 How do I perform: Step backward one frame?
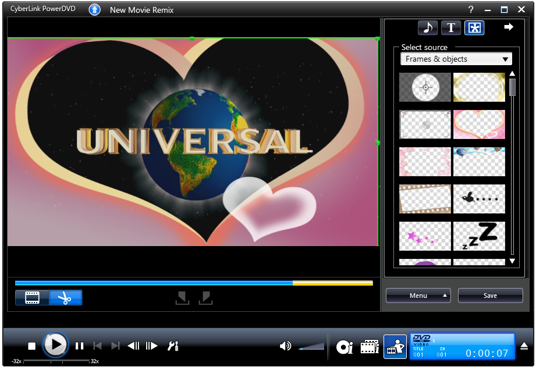(x=133, y=346)
